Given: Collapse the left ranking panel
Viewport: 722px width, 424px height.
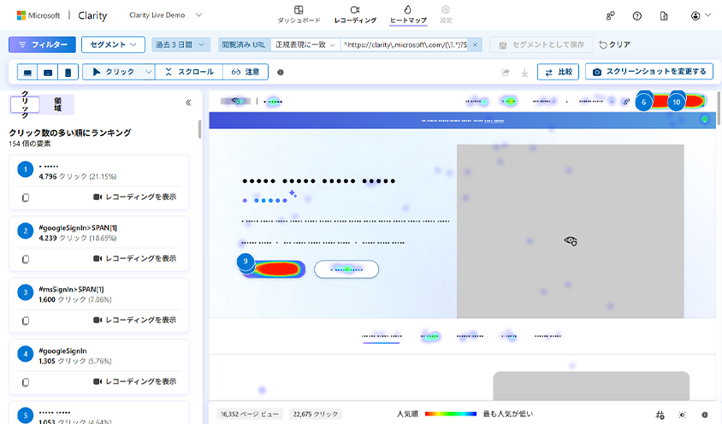Looking at the screenshot, I should coord(188,103).
